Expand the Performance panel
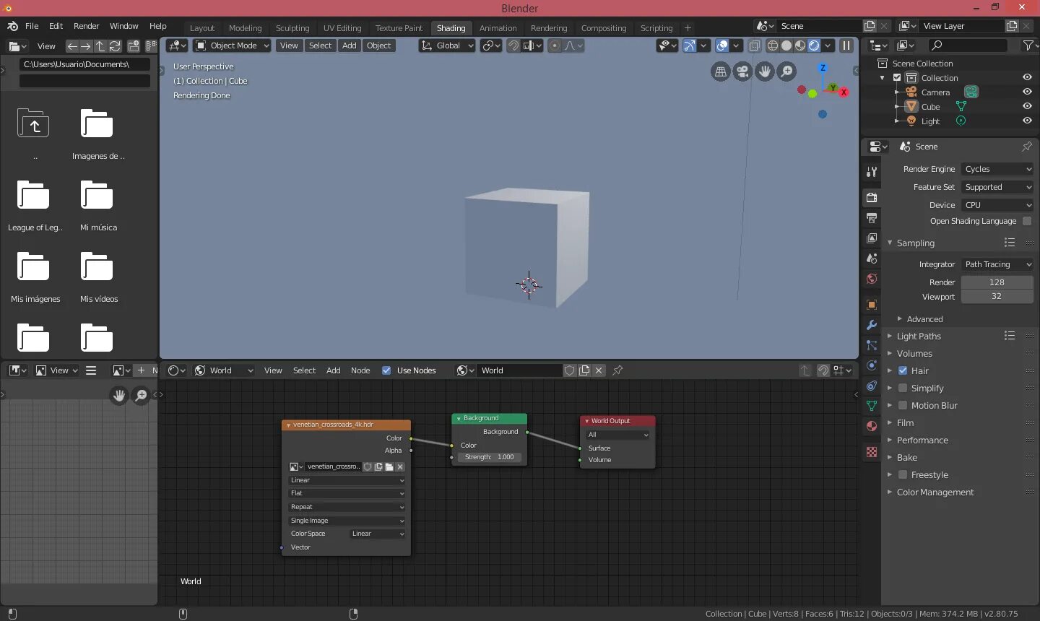 click(x=922, y=440)
